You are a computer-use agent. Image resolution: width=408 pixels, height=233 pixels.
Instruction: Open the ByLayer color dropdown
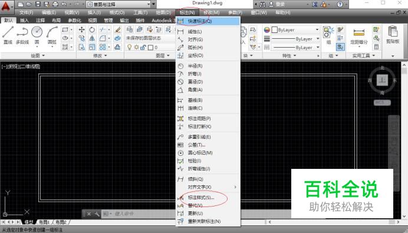(x=295, y=30)
